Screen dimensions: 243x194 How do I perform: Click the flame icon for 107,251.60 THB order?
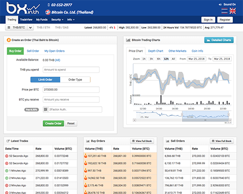tap(86, 156)
